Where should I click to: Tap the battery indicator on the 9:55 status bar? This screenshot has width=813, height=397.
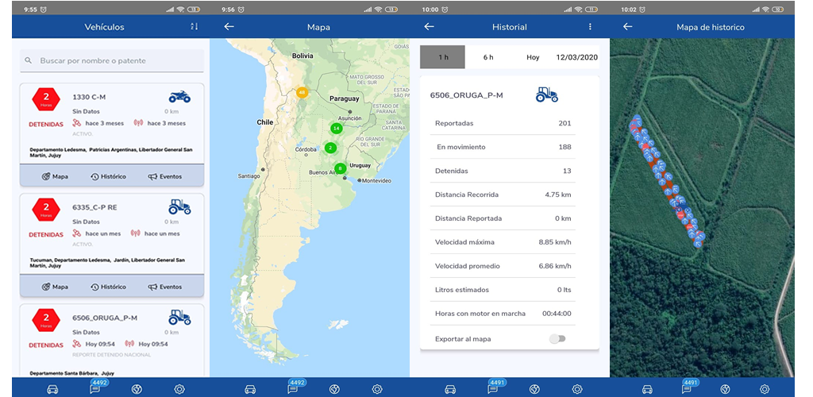(x=194, y=10)
